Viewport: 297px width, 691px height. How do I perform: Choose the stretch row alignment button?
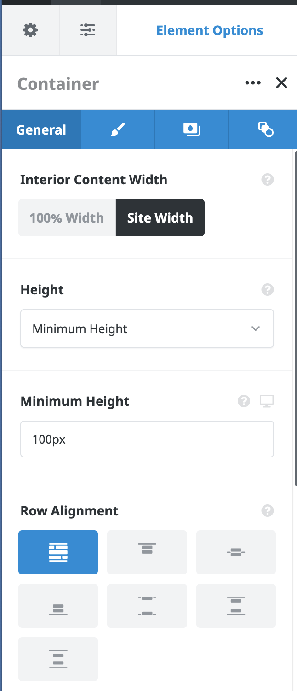58,552
